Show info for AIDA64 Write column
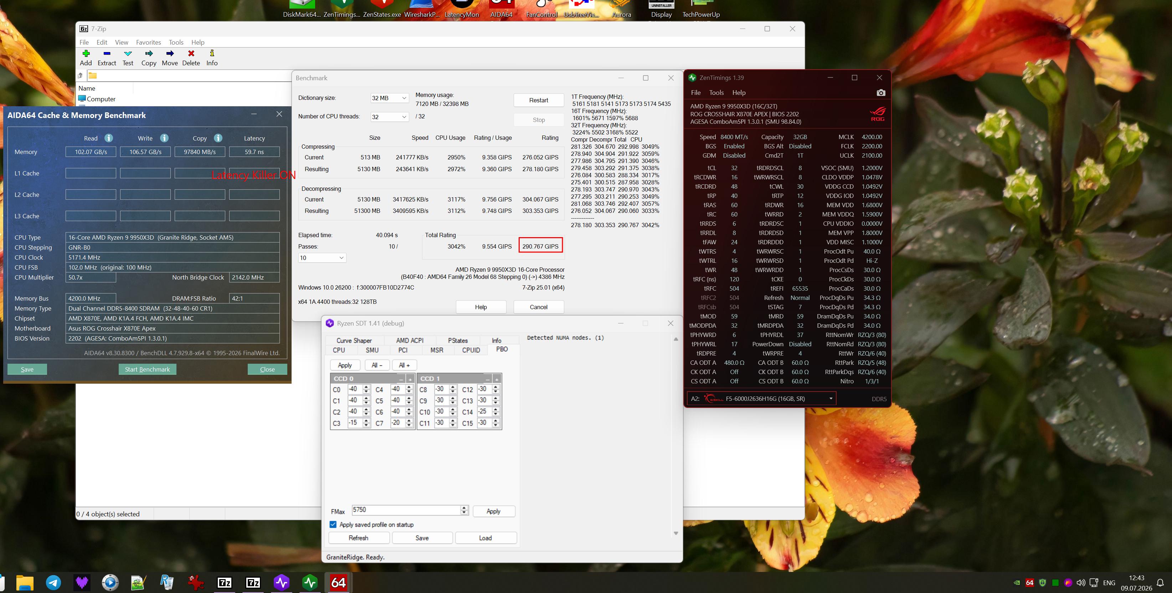 [x=164, y=138]
